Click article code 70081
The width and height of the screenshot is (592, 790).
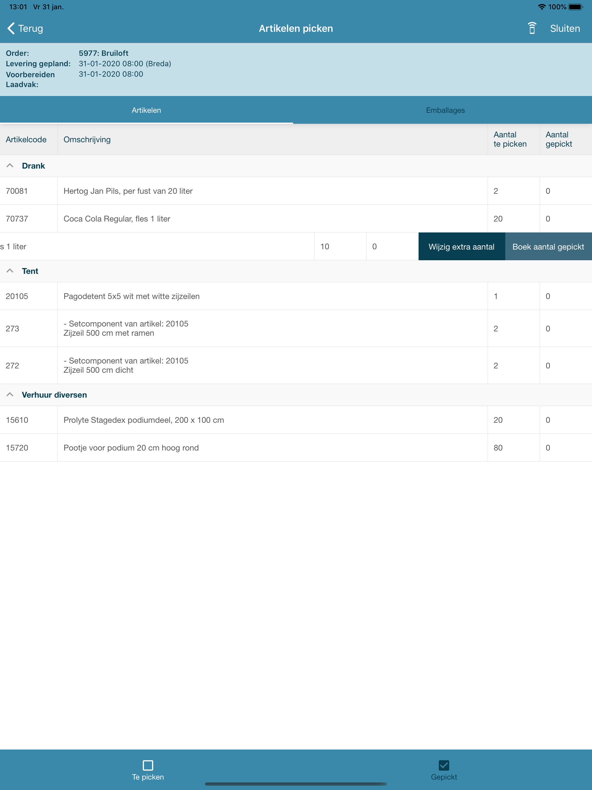coord(17,191)
